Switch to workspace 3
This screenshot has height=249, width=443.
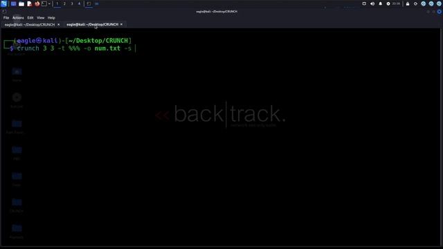coord(72,3)
